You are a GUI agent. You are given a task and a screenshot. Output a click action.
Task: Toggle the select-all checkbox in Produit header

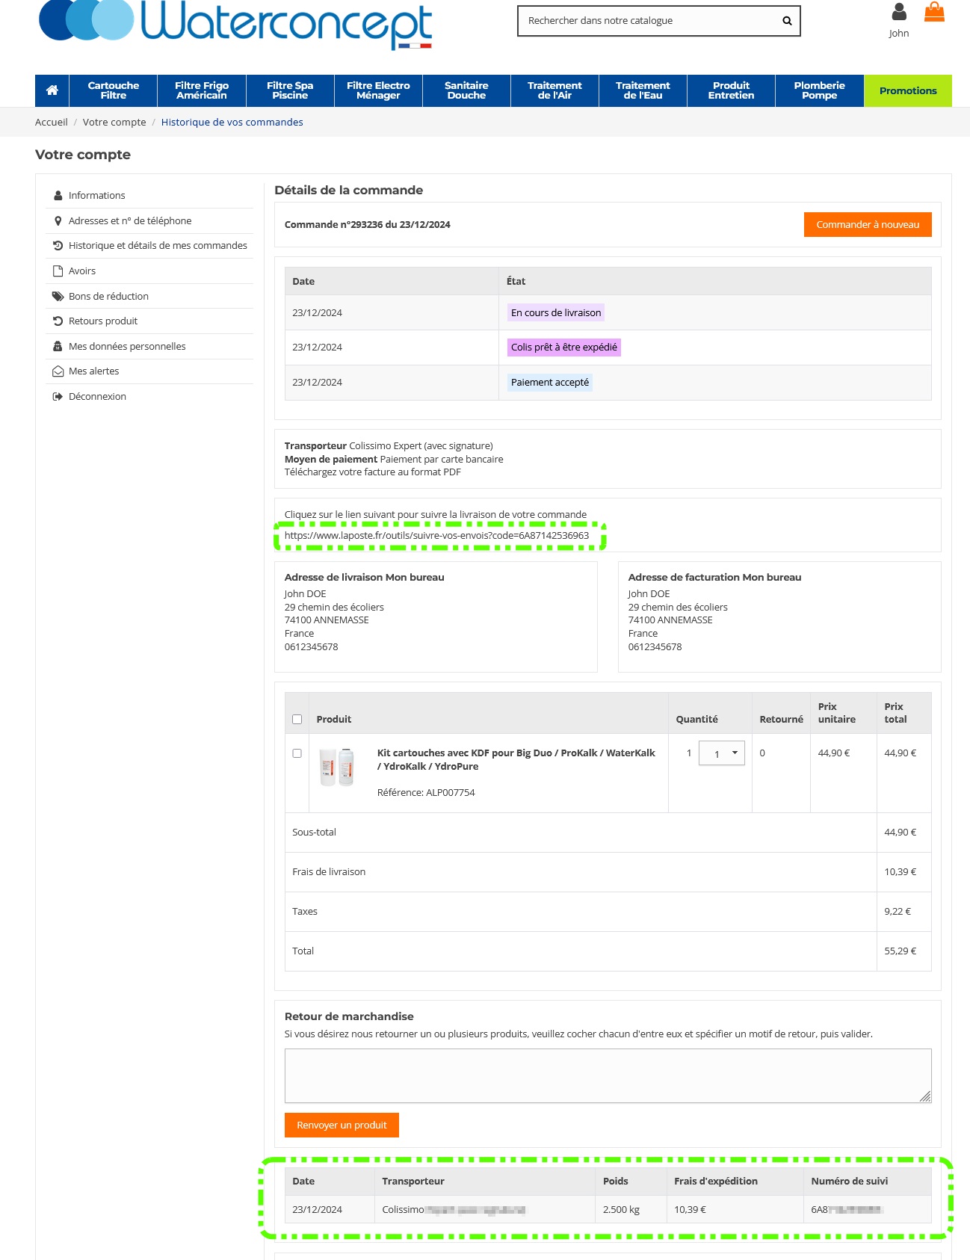pyautogui.click(x=297, y=720)
